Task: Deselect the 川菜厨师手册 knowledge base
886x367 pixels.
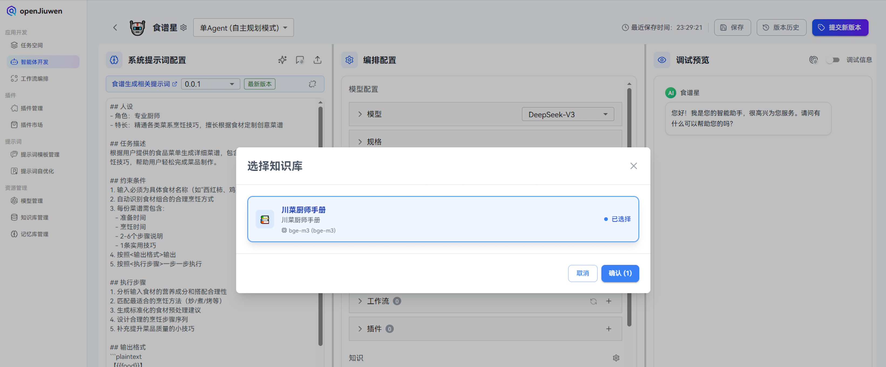Action: (x=443, y=219)
